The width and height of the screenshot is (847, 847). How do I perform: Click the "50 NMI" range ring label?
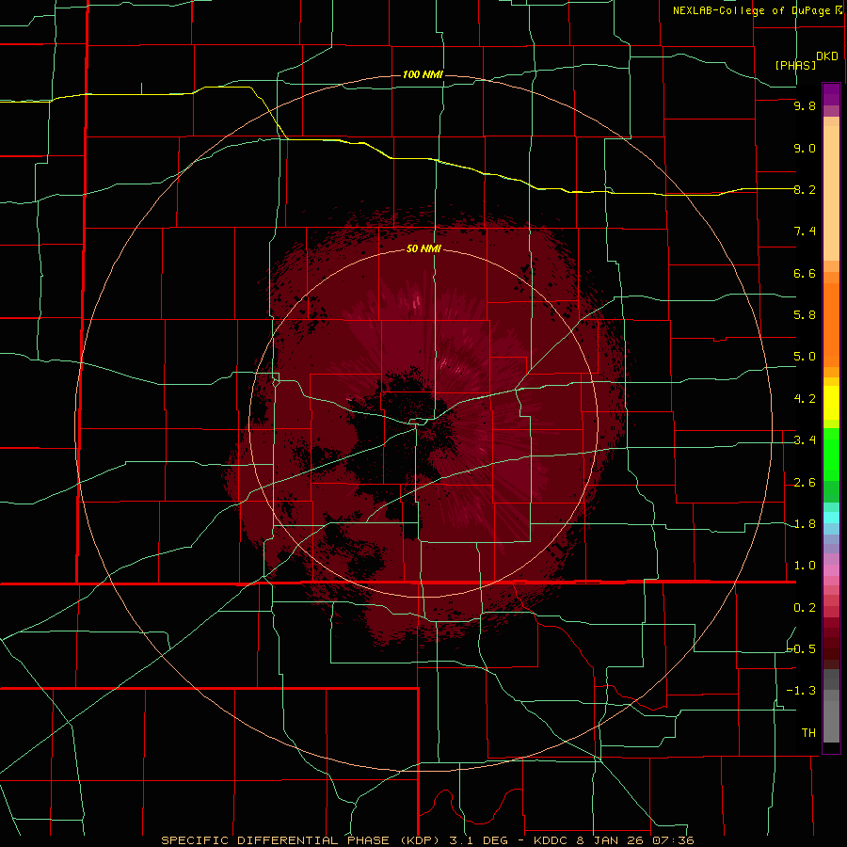click(423, 249)
